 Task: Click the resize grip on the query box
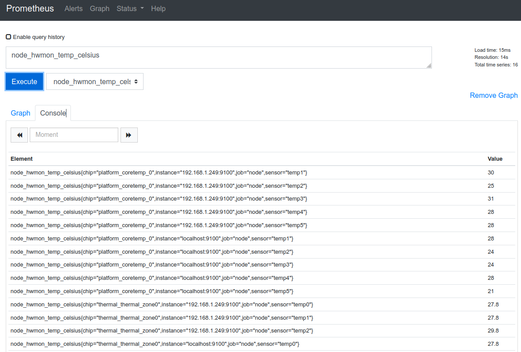[429, 66]
